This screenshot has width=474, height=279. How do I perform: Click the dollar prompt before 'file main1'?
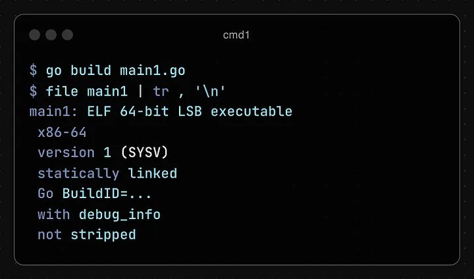click(34, 91)
